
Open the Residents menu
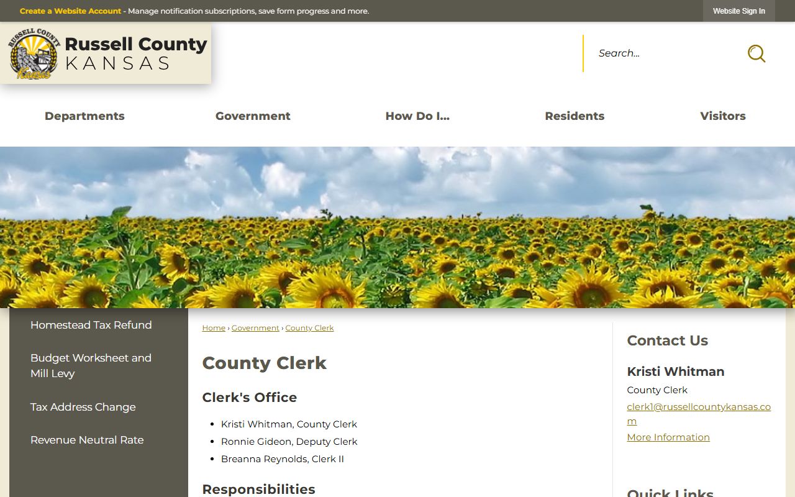[575, 116]
